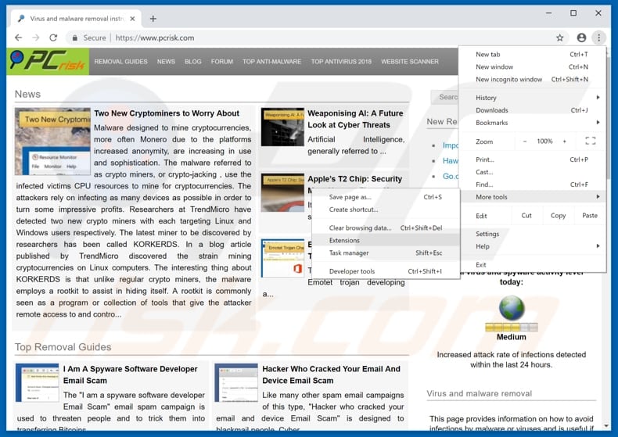Expand the History submenu
The width and height of the screenshot is (618, 437).
click(532, 98)
